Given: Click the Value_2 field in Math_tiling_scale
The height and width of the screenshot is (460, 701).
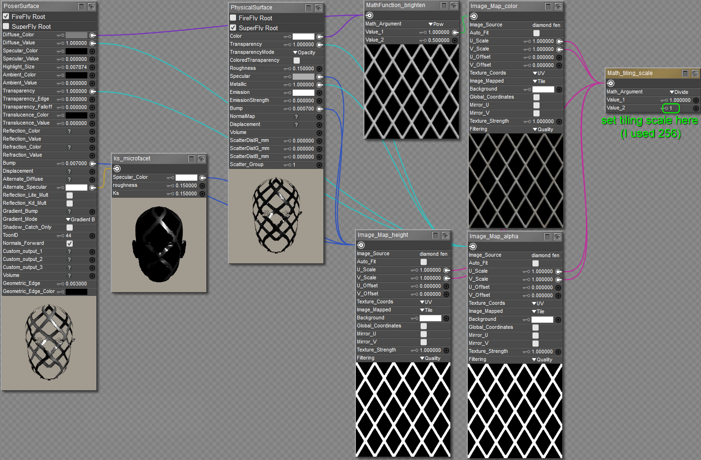Looking at the screenshot, I should 671,109.
